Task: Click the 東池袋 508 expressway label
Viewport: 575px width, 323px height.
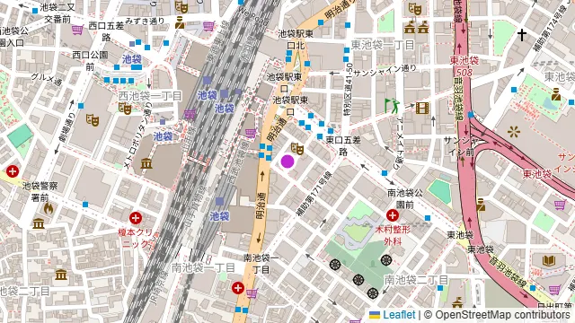Action: coord(464,65)
